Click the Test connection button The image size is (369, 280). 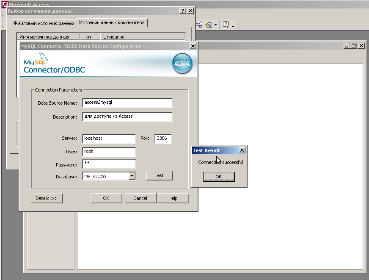(x=159, y=175)
